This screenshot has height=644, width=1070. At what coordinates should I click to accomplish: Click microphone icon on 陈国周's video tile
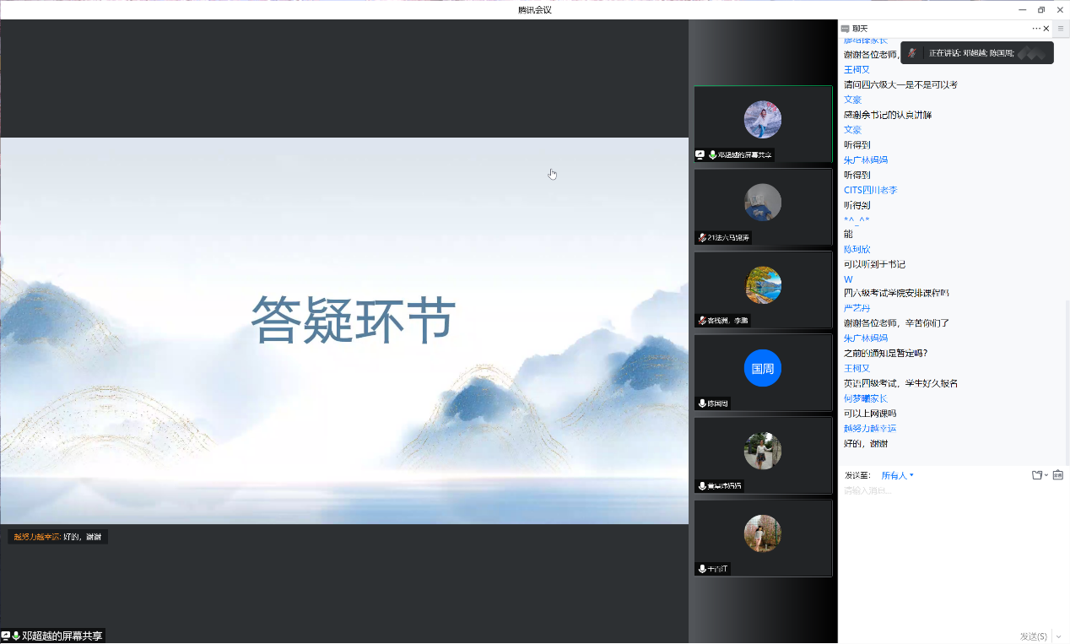click(702, 403)
